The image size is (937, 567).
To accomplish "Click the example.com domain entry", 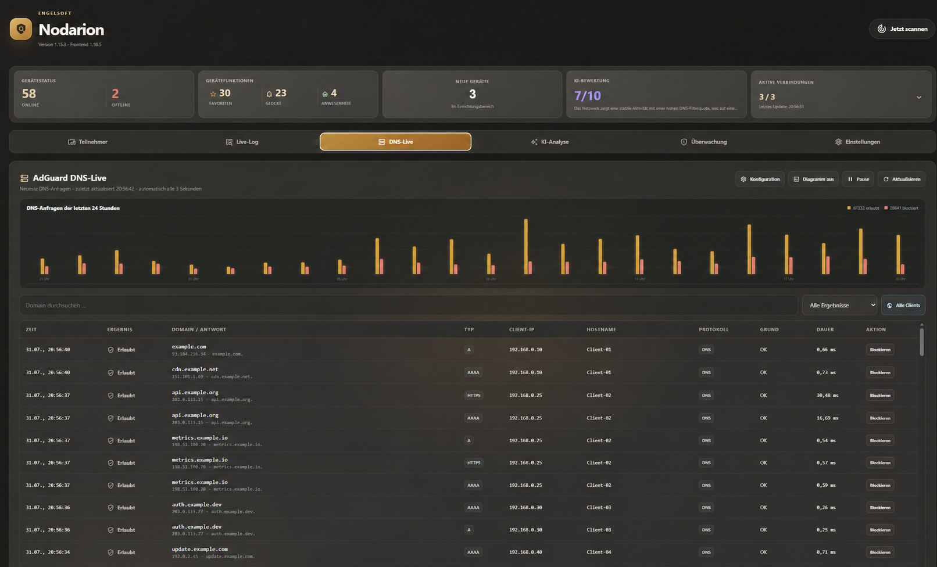I will coord(189,346).
